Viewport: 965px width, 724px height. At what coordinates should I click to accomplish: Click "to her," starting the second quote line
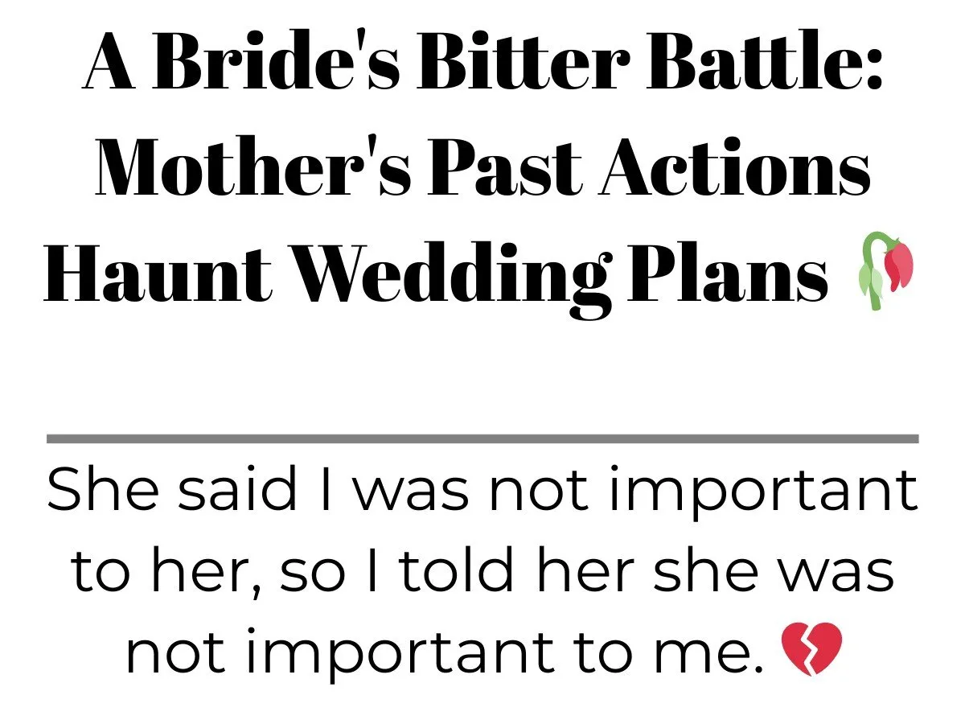pyautogui.click(x=169, y=570)
